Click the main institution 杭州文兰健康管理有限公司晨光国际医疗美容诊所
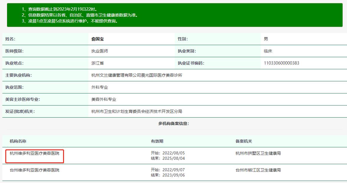The image size is (347, 183). coord(137,75)
